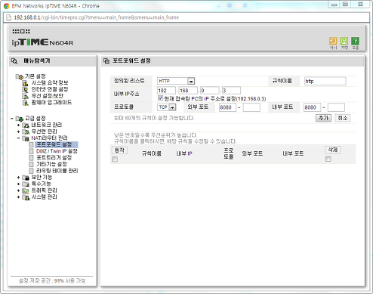Expand the 특수기능 plus sign
The width and height of the screenshot is (373, 294).
[18, 184]
